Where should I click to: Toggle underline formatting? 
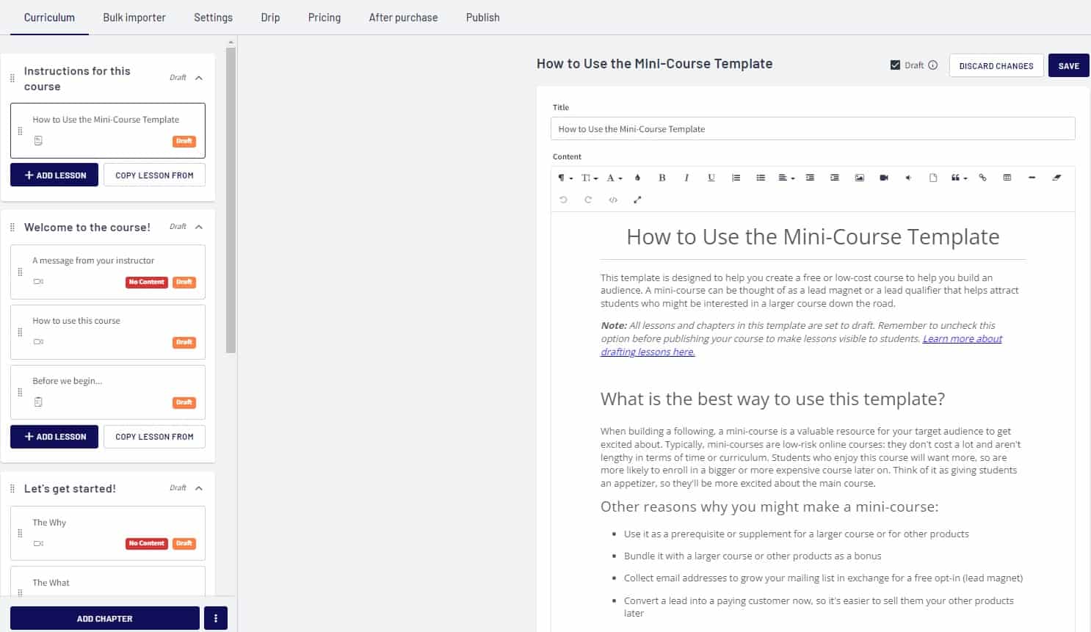711,178
